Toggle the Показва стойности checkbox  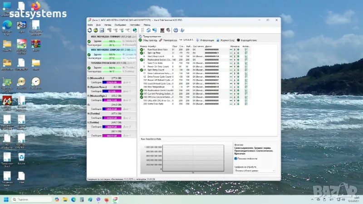[x=236, y=159]
